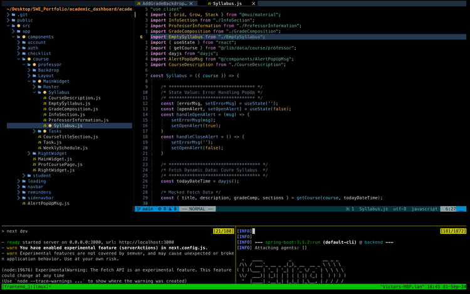Click the NORMAL mode indicator

(197, 209)
